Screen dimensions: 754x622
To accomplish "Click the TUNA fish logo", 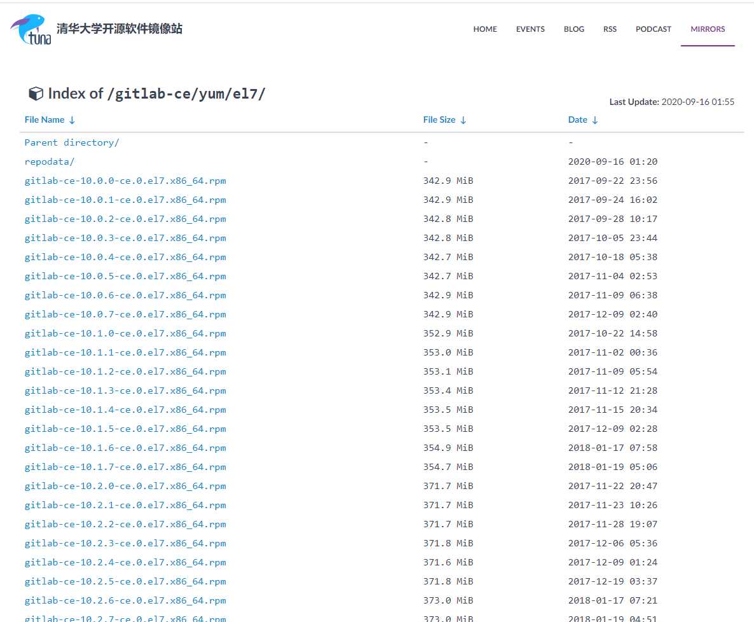I will [31, 29].
